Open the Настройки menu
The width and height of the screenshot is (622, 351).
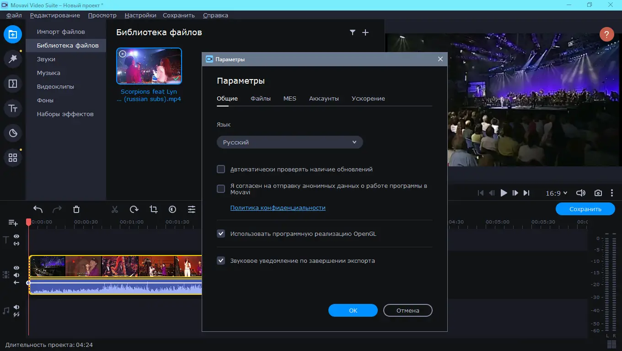click(140, 15)
